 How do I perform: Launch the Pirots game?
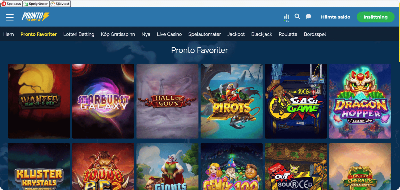232,101
